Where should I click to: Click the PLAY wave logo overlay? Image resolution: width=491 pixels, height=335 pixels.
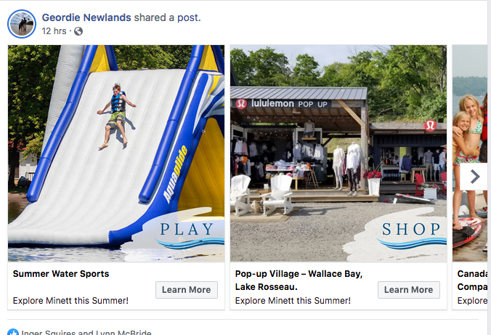pos(187,235)
